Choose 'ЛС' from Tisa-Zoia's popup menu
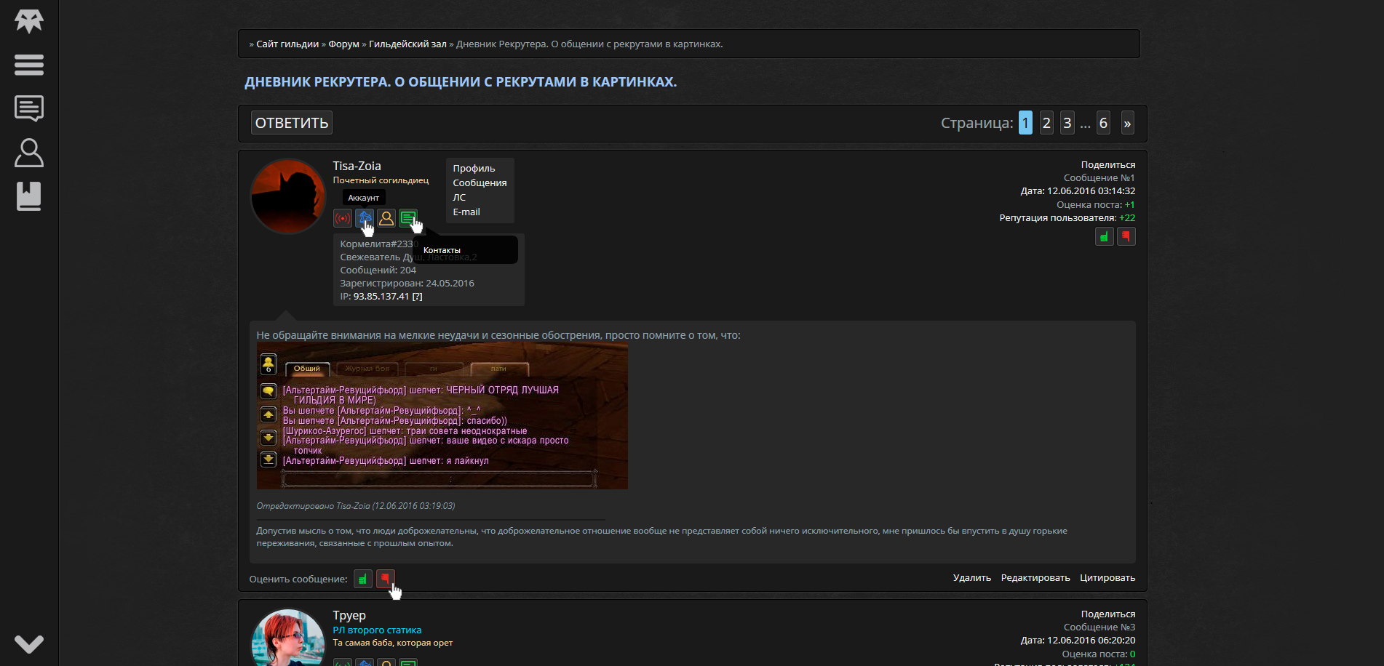 (x=459, y=198)
